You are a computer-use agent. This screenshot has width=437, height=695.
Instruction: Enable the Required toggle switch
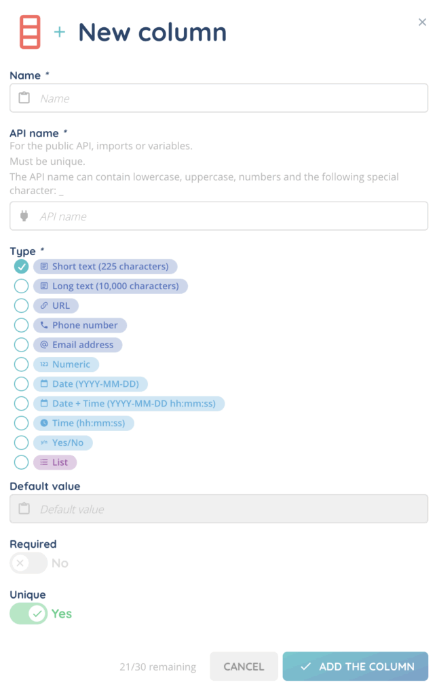(x=28, y=563)
